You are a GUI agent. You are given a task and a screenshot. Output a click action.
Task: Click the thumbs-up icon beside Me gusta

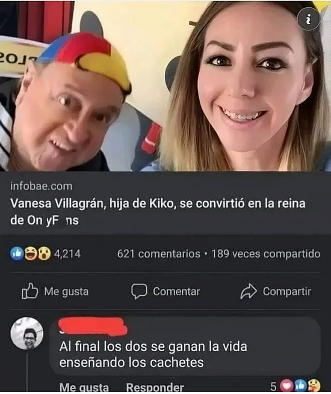point(29,291)
